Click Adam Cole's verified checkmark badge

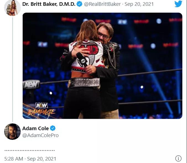pyautogui.click(x=53, y=128)
